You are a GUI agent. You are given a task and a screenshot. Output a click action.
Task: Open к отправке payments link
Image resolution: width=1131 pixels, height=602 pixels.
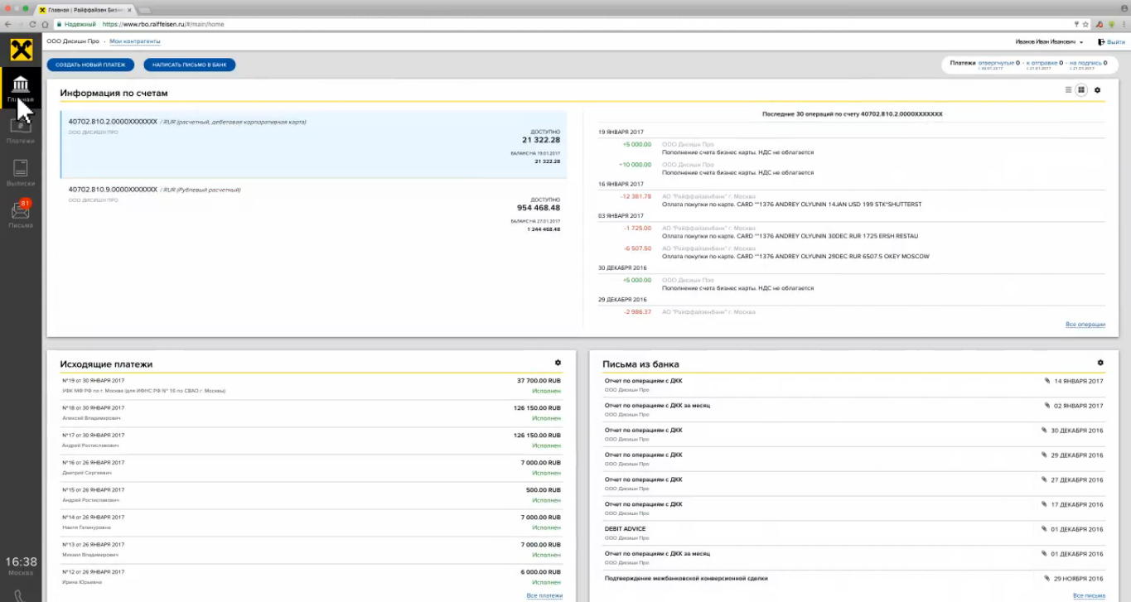[x=1043, y=62]
